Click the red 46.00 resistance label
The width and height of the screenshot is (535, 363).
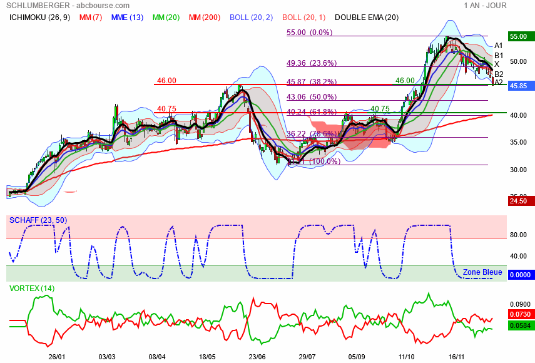click(166, 81)
